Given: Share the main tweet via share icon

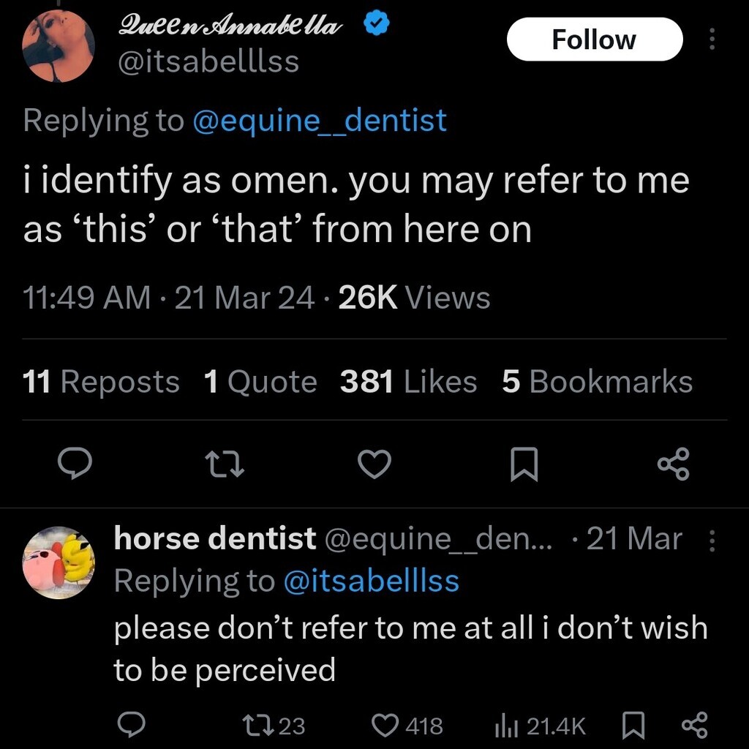Looking at the screenshot, I should pyautogui.click(x=674, y=463).
